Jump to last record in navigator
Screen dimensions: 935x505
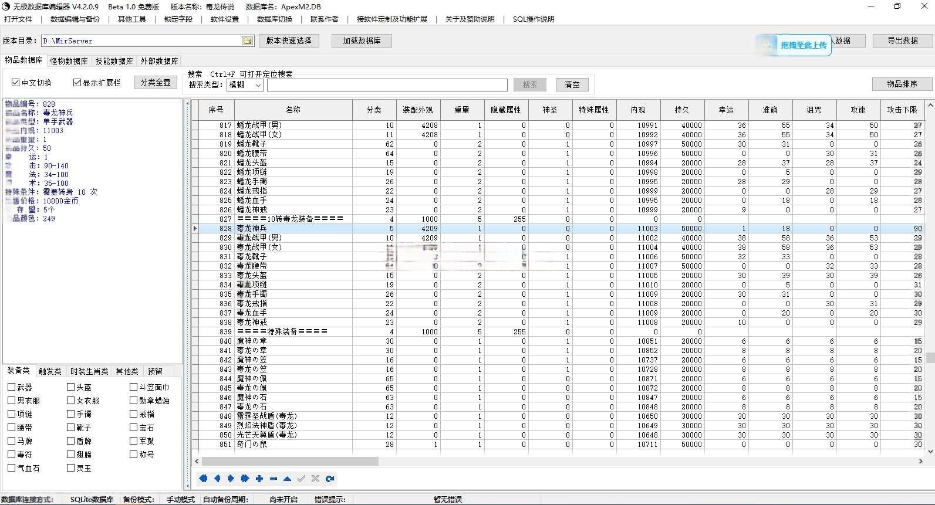click(245, 479)
